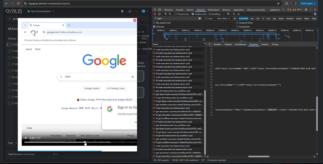Switch to the Console tab in DevTools
This screenshot has height=164, width=323.
pos(179,10)
